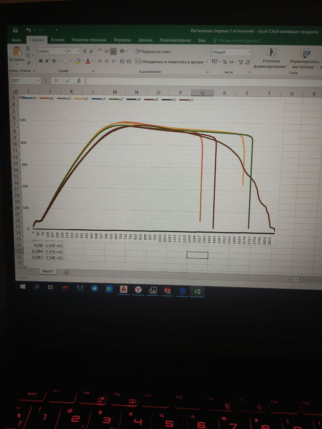The height and width of the screenshot is (429, 322).
Task: Open the fill color dropdown arrow
Action: coord(83,61)
